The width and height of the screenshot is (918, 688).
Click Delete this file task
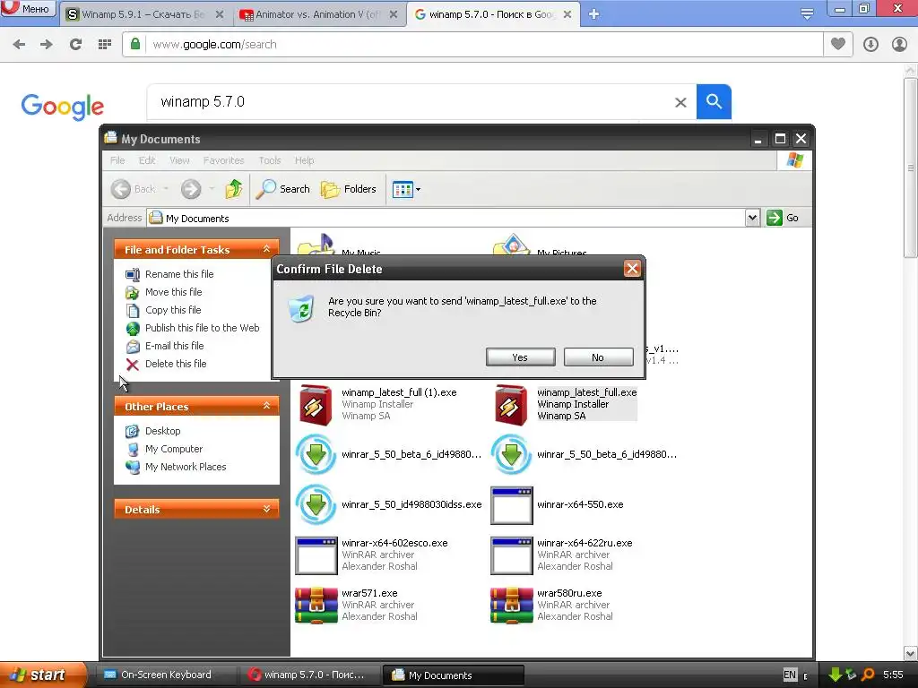(176, 364)
